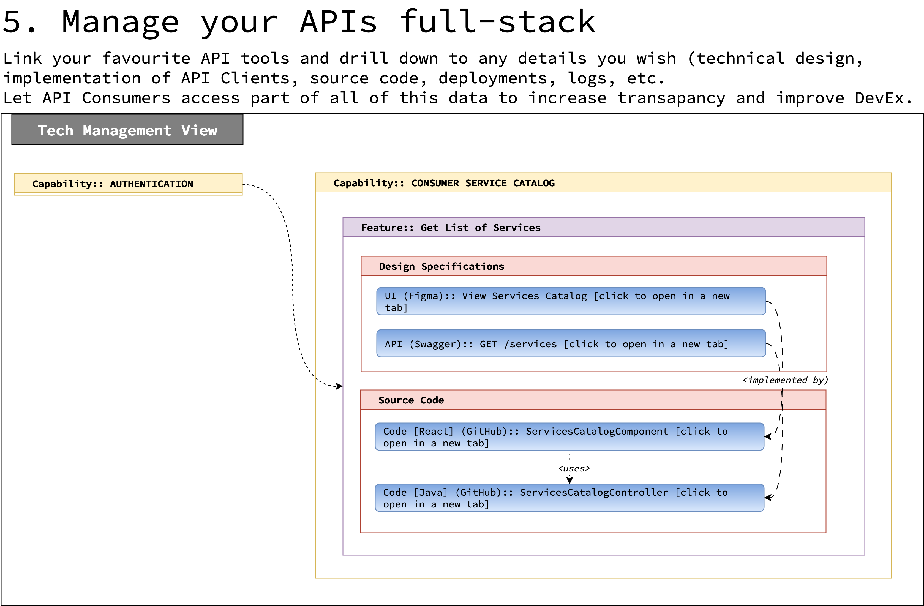Select the '5. Manage your APIs full-stack' title
The width and height of the screenshot is (924, 606).
(x=299, y=22)
